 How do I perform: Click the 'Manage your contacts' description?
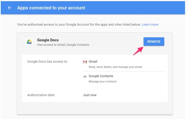click(102, 81)
